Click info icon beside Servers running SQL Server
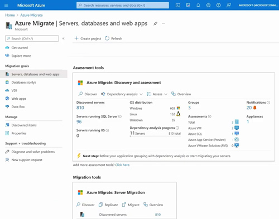This screenshot has height=219, width=279. (x=120, y=116)
